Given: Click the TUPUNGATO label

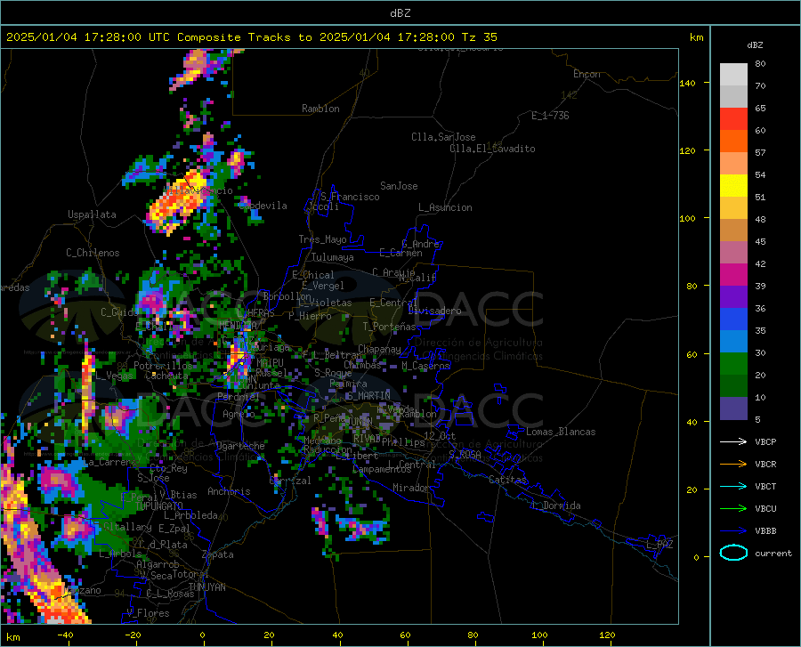Looking at the screenshot, I should (159, 506).
